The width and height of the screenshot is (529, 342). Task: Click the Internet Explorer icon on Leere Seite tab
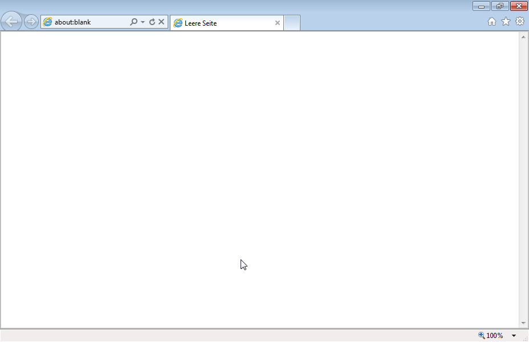(178, 23)
